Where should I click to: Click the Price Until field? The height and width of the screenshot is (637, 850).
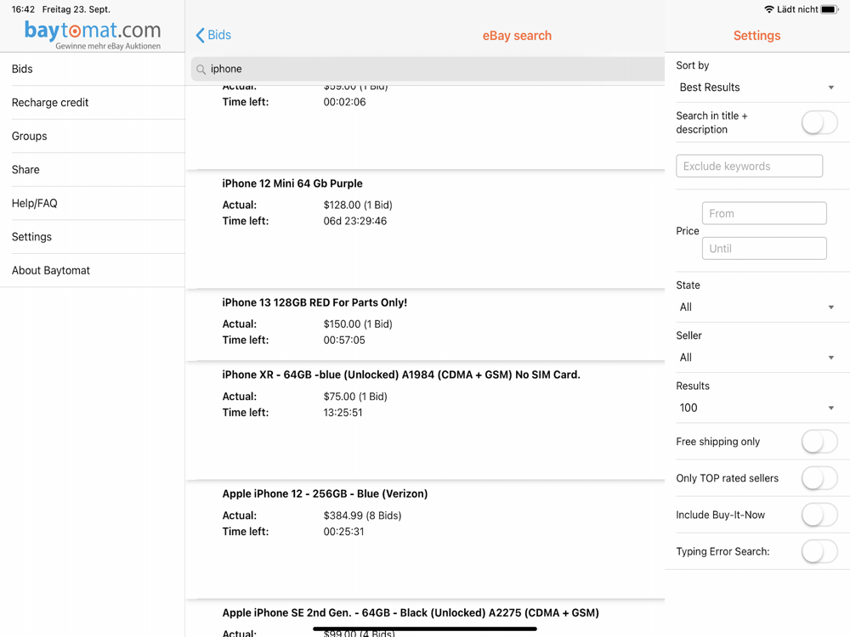764,249
